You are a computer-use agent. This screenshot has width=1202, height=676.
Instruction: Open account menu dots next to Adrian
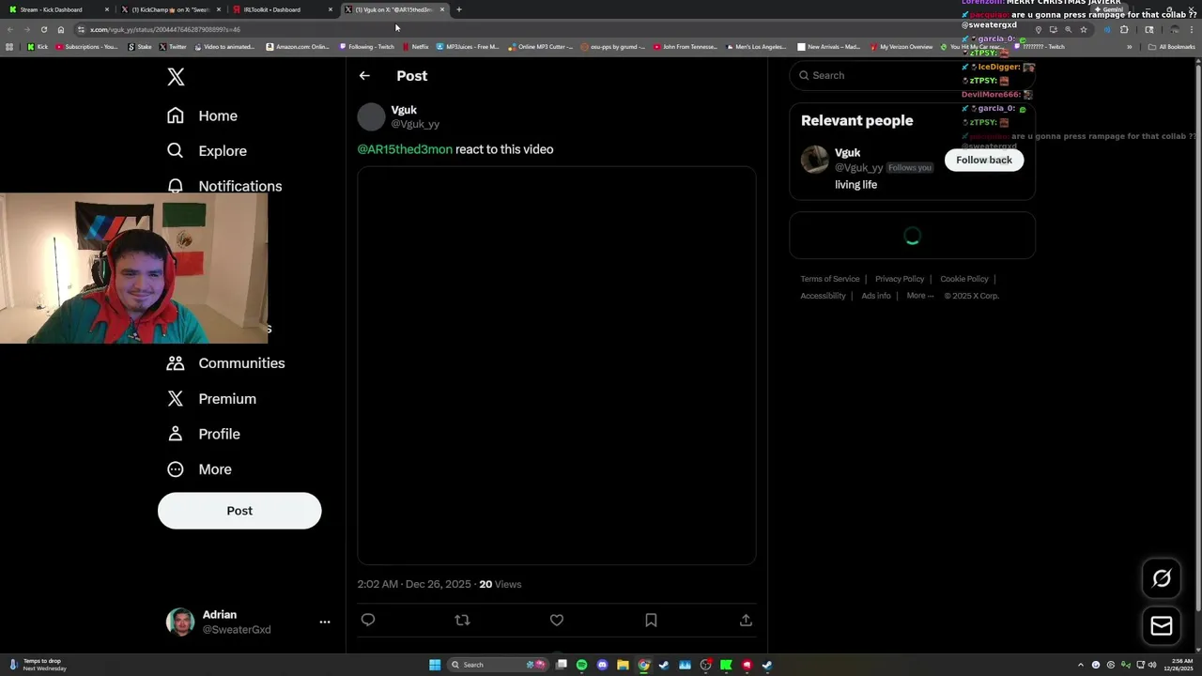[325, 622]
